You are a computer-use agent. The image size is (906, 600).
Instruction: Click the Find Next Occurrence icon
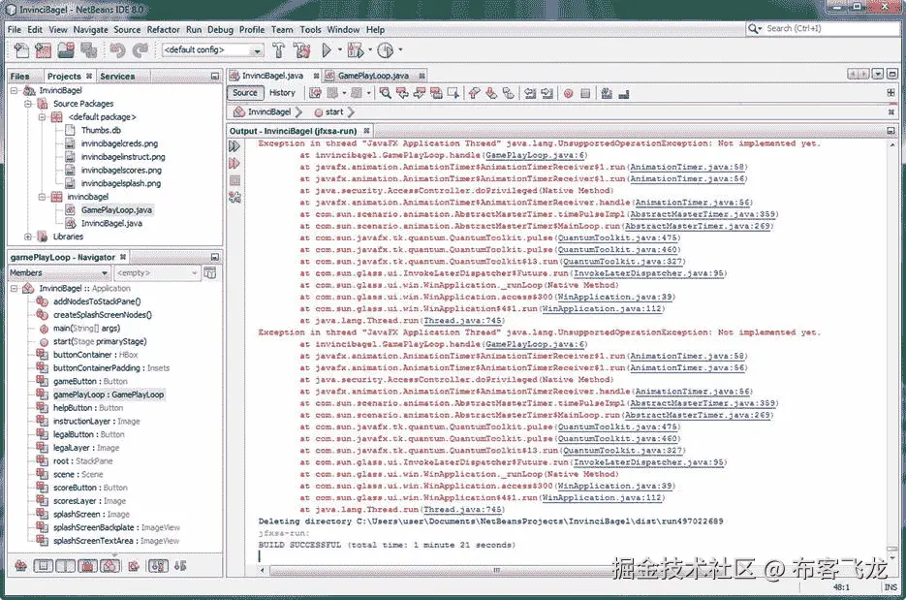point(420,93)
